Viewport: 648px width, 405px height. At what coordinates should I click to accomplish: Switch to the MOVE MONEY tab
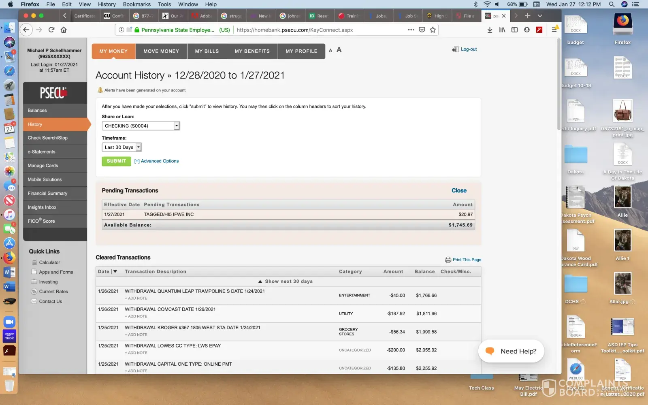tap(161, 51)
